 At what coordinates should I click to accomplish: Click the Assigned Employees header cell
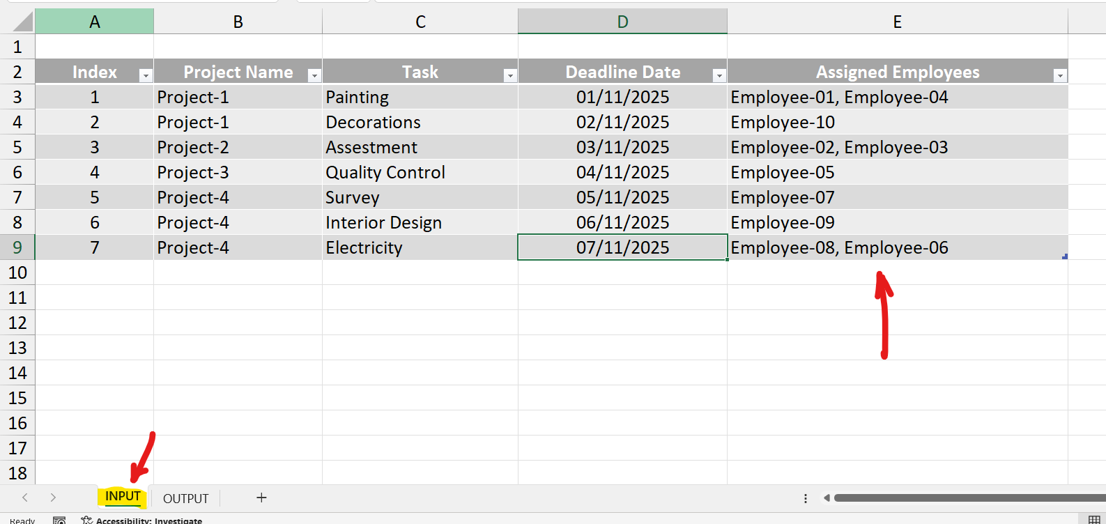[x=898, y=72]
